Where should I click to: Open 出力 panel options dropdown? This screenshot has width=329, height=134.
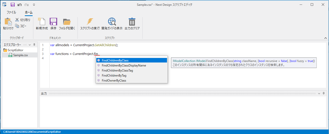(x=319, y=93)
